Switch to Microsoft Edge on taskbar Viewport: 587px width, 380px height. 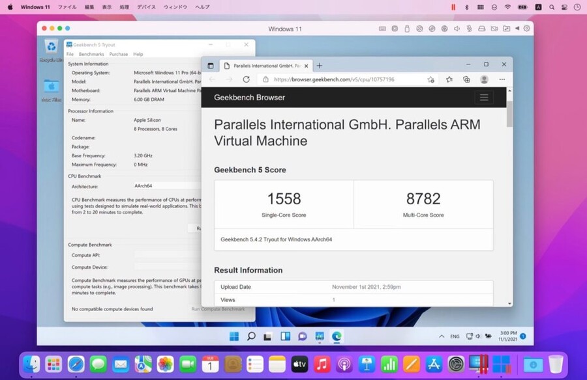click(x=337, y=336)
